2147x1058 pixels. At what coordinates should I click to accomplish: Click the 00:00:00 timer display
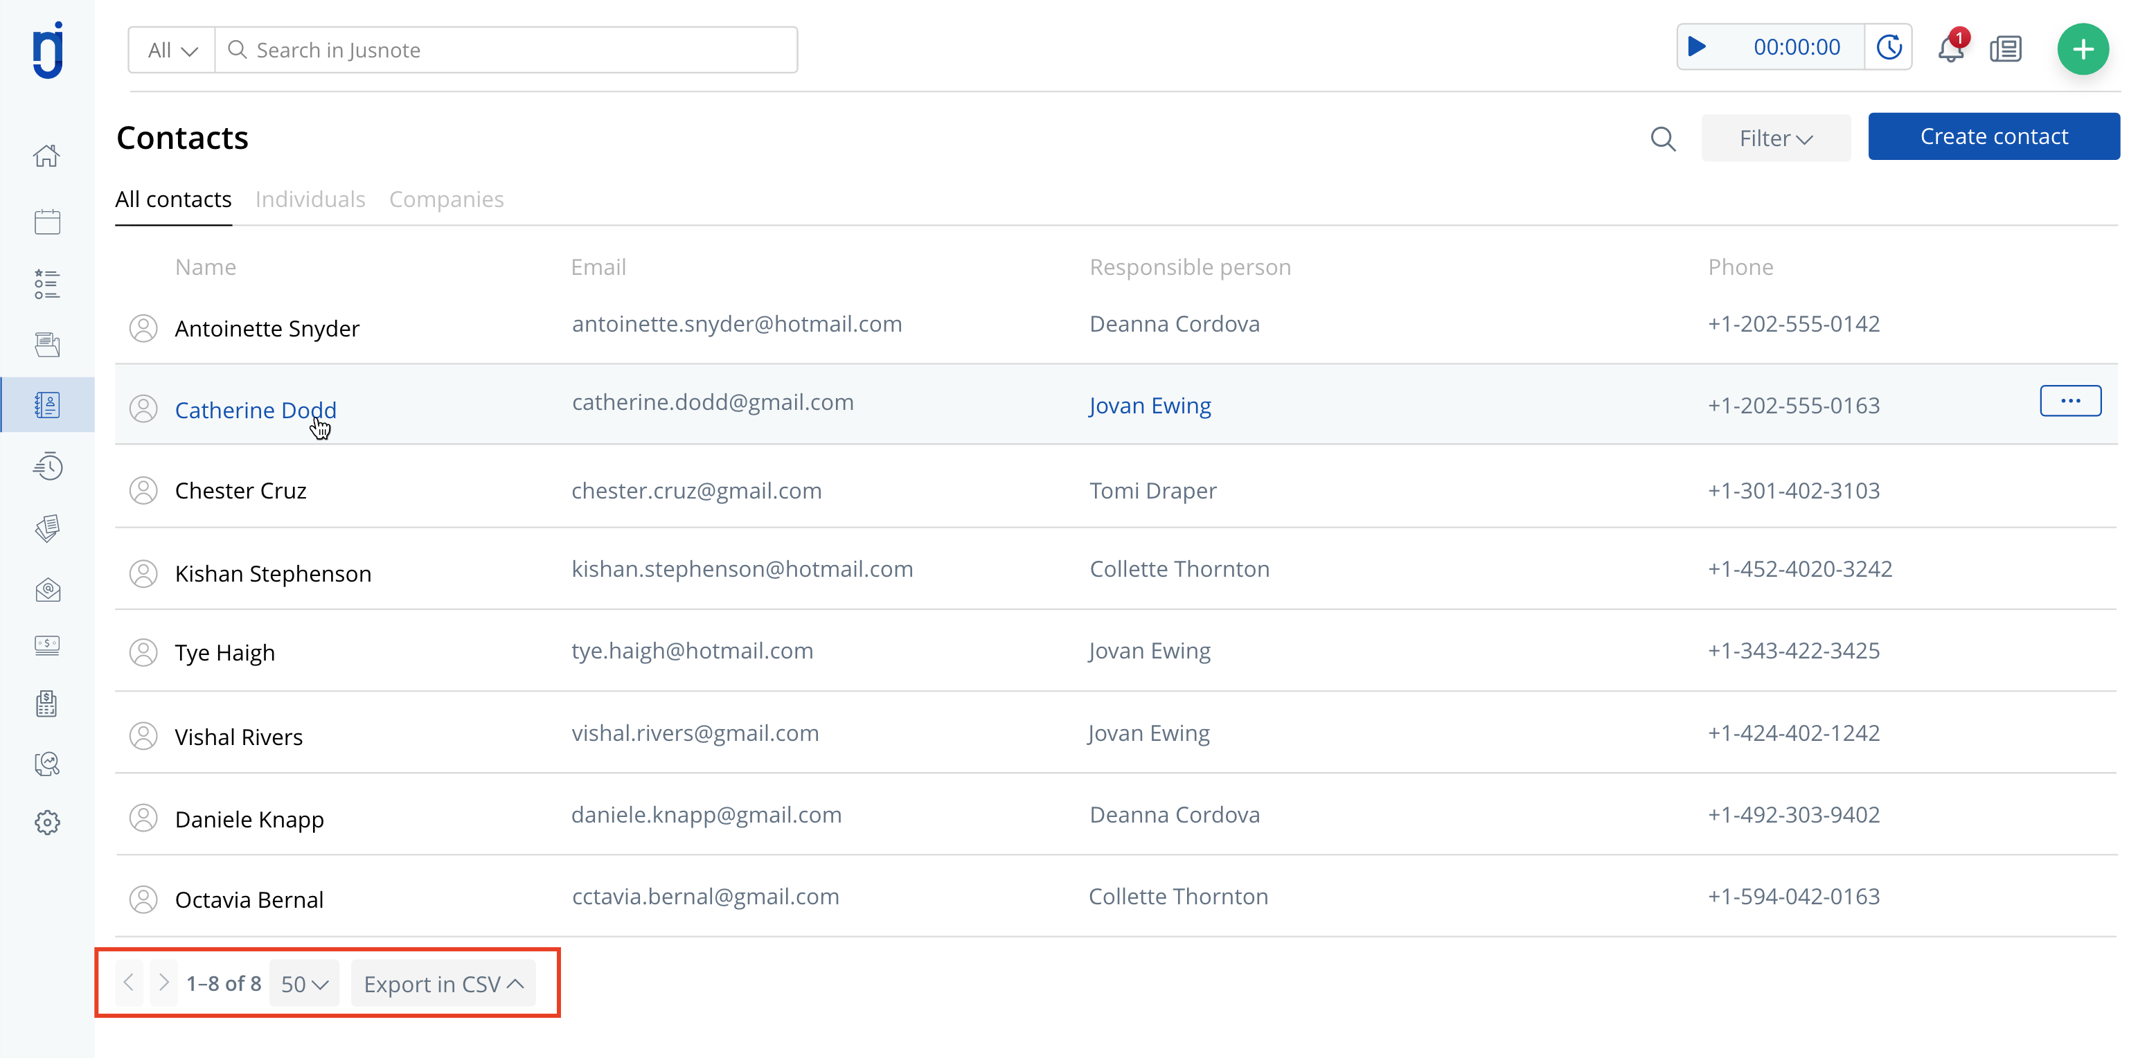click(1797, 48)
